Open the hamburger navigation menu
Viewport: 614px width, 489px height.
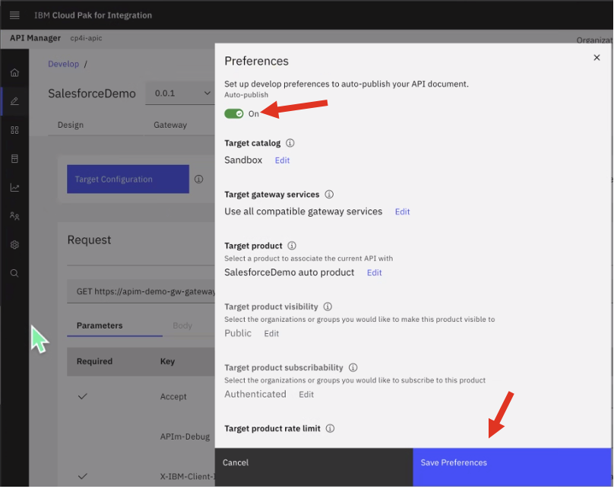14,15
